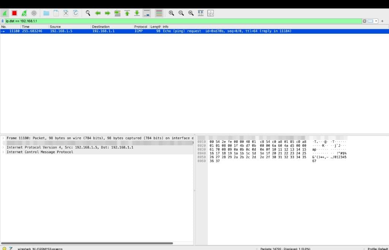Select hex offset 0060 row bytes 36 37
Screen dimensions: 389x250
pyautogui.click(x=215, y=161)
